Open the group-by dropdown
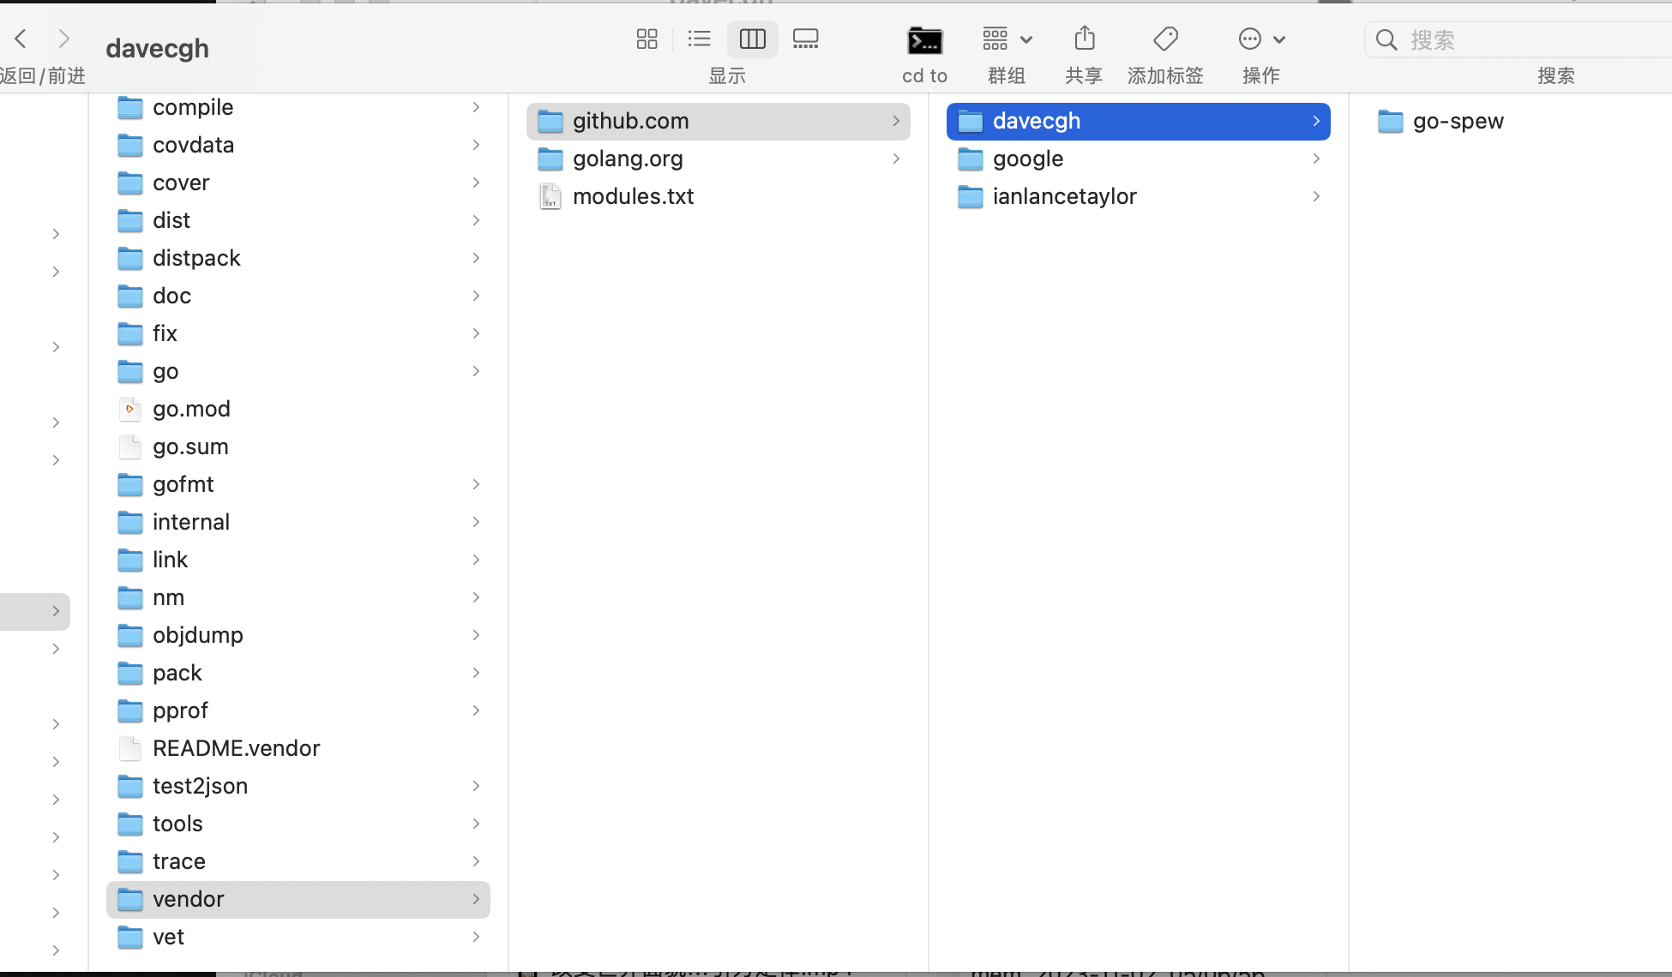This screenshot has width=1672, height=977. tap(1007, 39)
